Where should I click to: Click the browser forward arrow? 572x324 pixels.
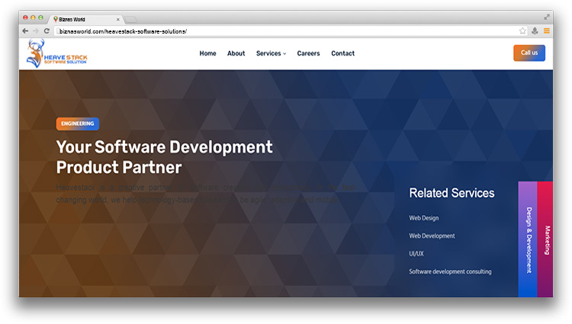(36, 31)
